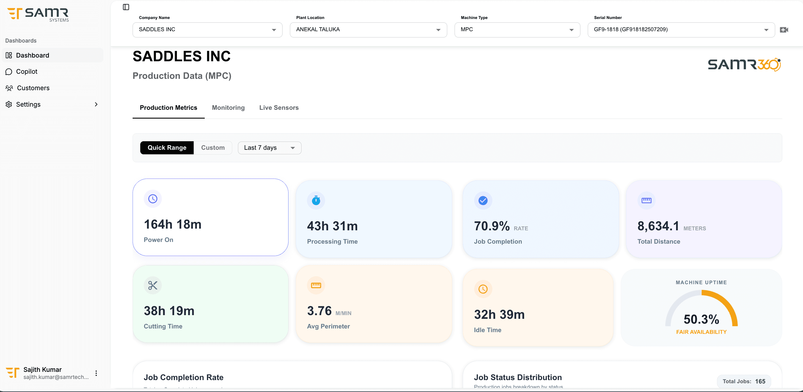Click the user avatar beside Sajith Kumar

[12, 373]
